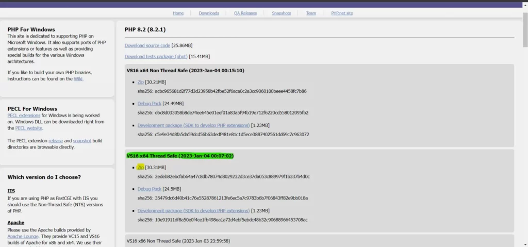Screen dimensions: 528x247
Task: Open the Snapshots navigation link
Action: pyautogui.click(x=282, y=13)
